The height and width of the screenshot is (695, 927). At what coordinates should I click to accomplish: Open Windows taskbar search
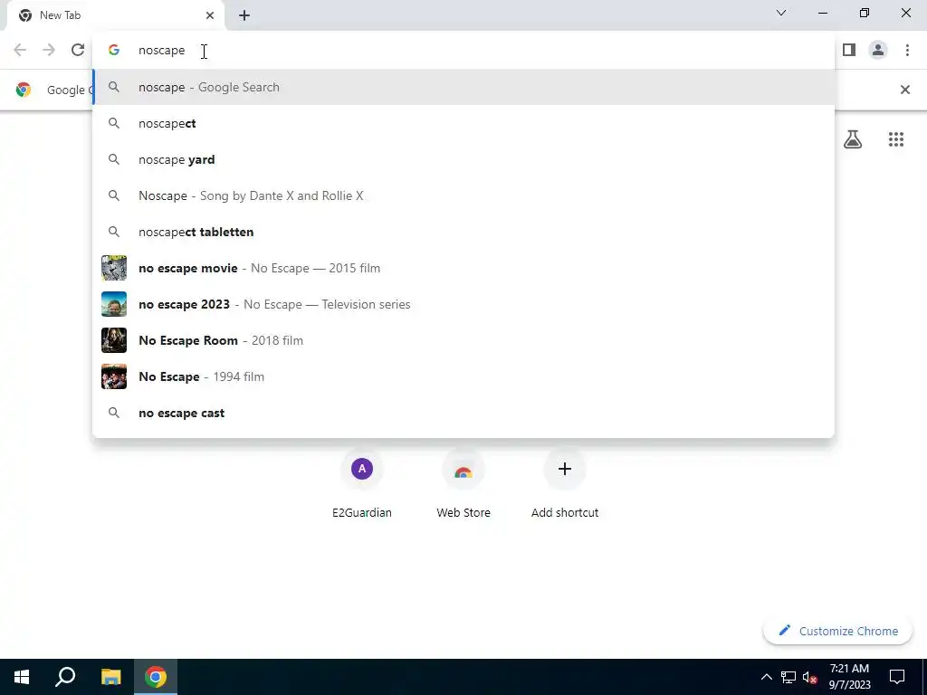point(65,677)
